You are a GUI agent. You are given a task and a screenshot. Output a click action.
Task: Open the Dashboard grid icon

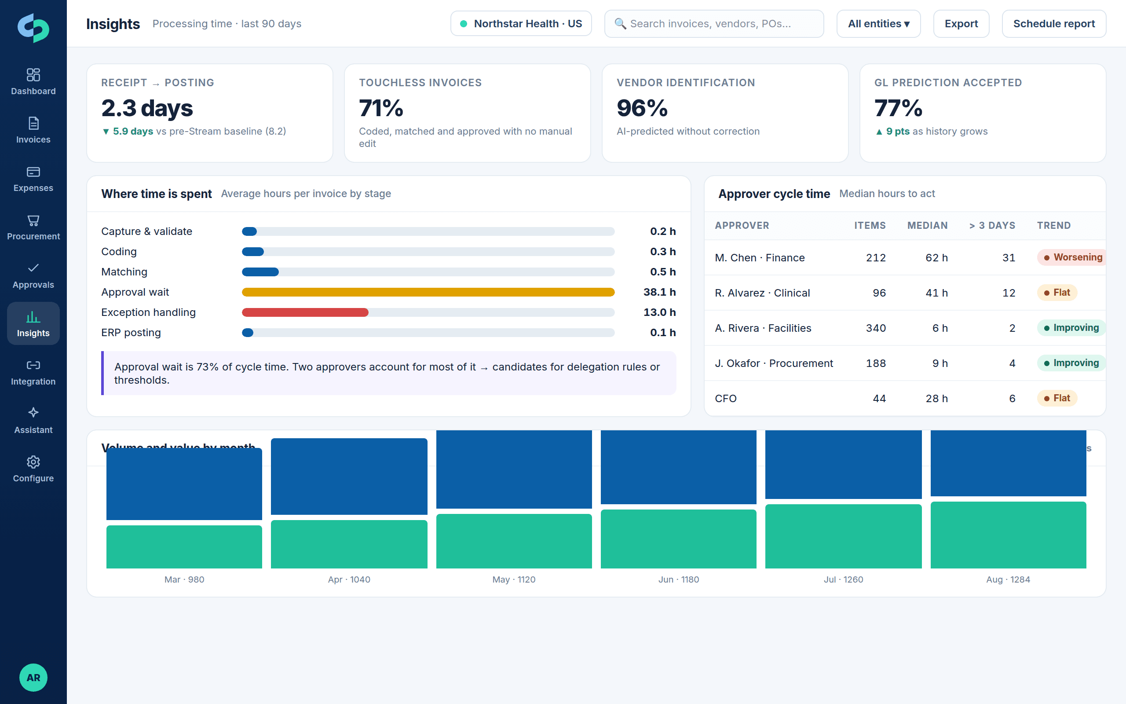tap(33, 74)
